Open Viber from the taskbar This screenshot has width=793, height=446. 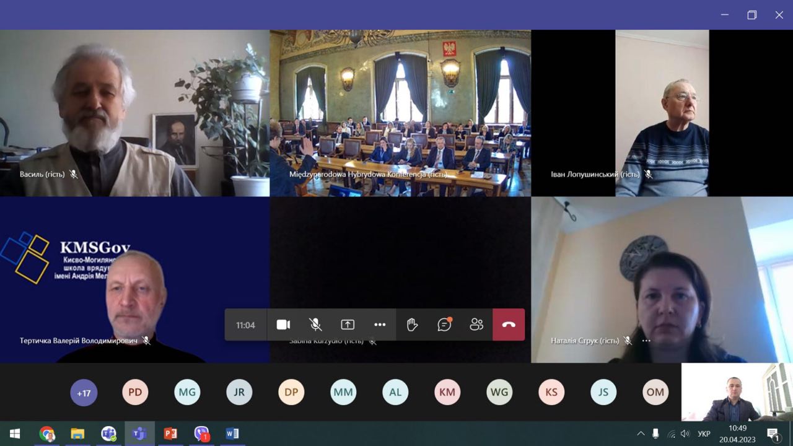[x=201, y=434]
